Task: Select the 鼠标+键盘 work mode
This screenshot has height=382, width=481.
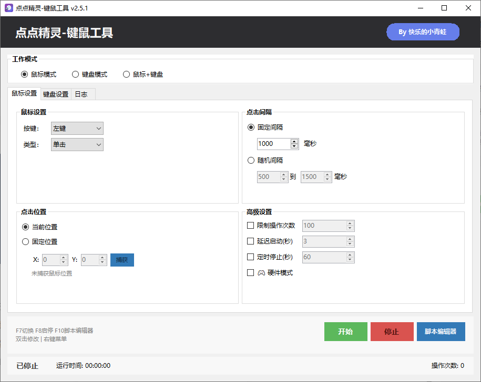Action: (126, 74)
